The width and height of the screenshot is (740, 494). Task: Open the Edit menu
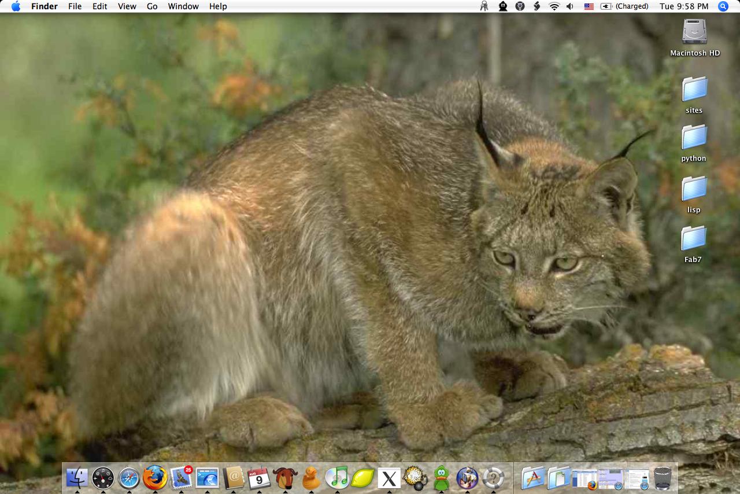click(99, 6)
